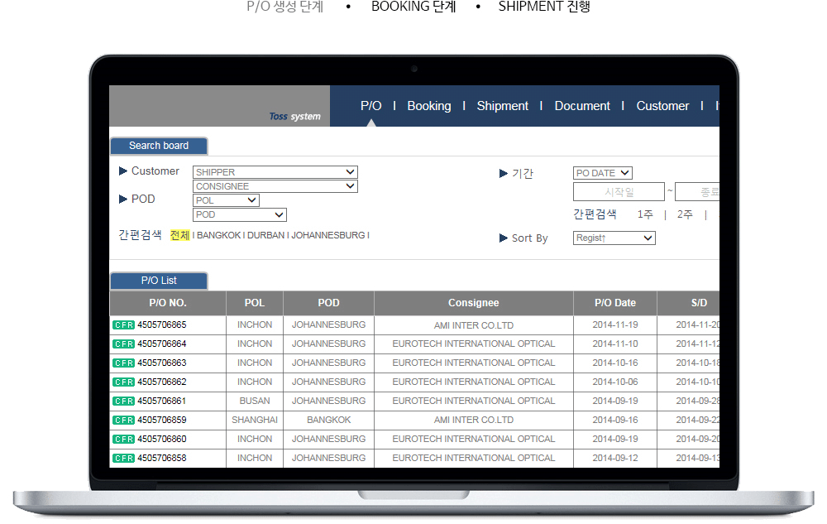Open the Customer menu item
This screenshot has height=524, width=827.
(x=662, y=106)
